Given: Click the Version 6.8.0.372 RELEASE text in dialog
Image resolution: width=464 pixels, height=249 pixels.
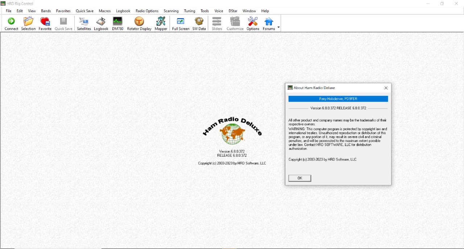Looking at the screenshot, I should [x=338, y=108].
